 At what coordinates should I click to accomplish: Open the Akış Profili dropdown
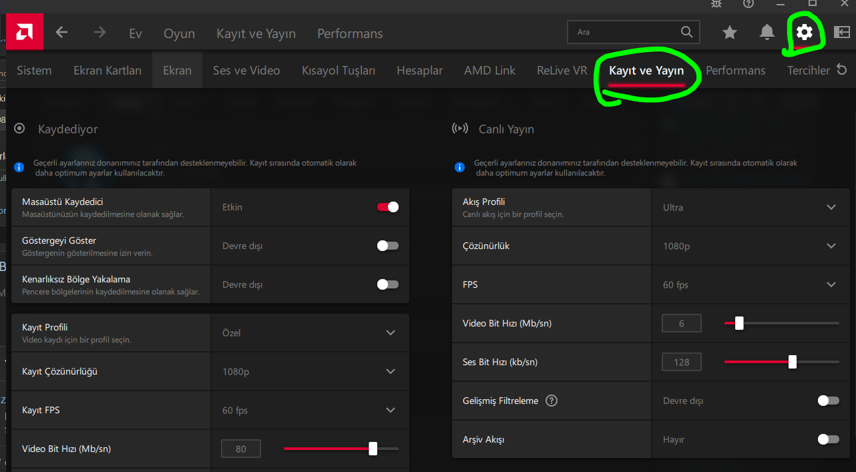click(x=831, y=207)
